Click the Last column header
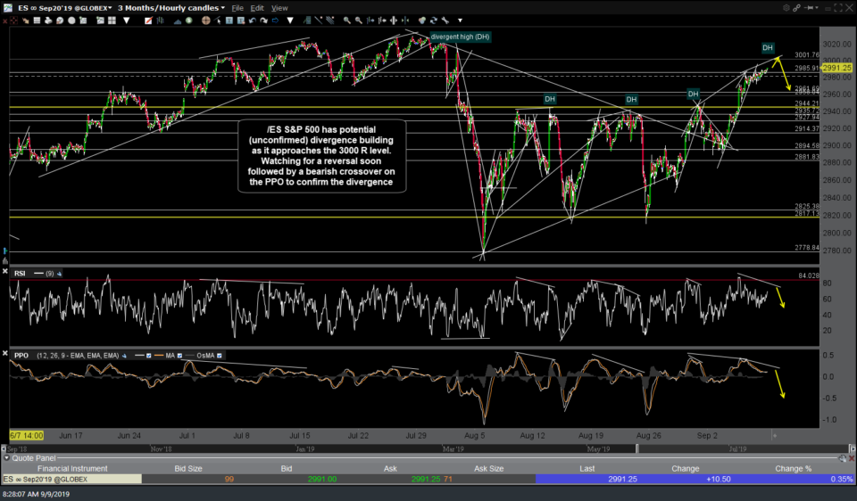857x501 pixels. [x=587, y=468]
